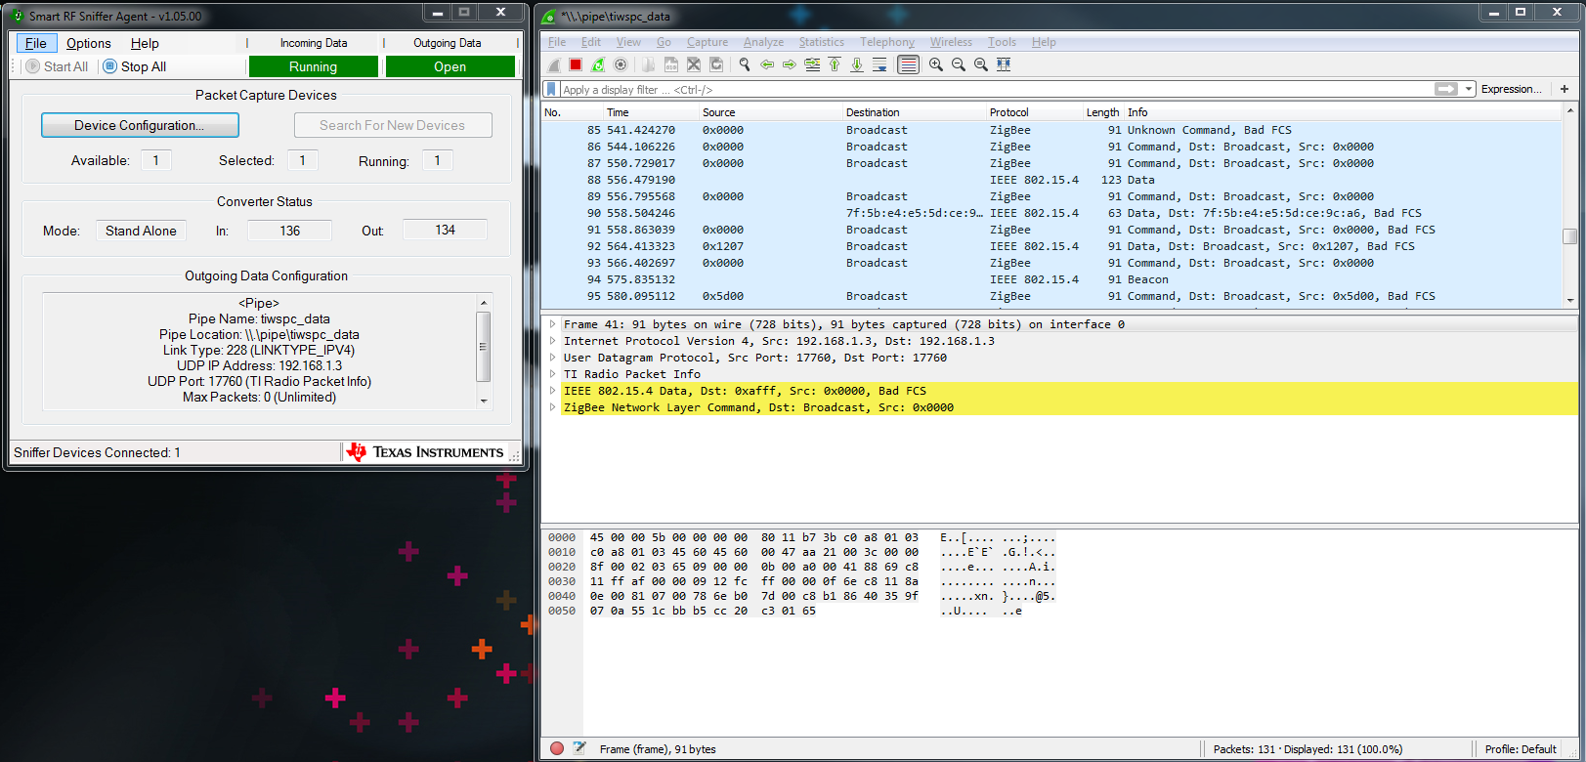Toggle auto-scroll during live capture
Image resolution: width=1586 pixels, height=762 pixels.
tap(879, 64)
